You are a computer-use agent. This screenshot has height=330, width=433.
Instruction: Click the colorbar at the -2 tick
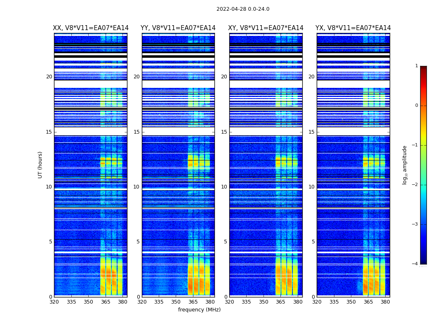424,185
